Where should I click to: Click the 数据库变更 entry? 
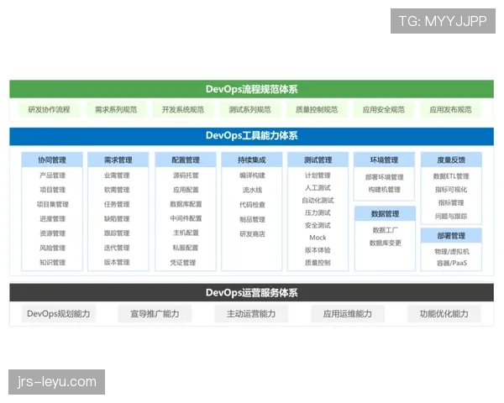[385, 243]
